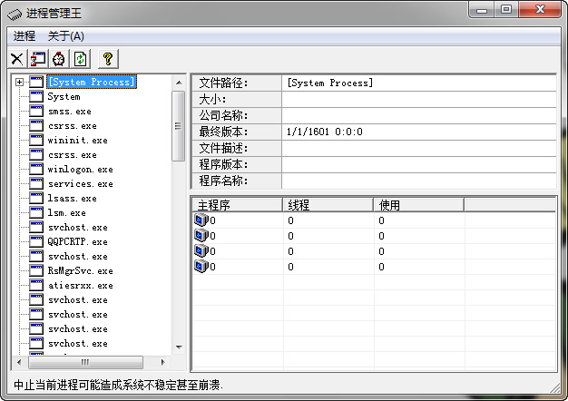Sort by the 线程 column header

tap(328, 205)
